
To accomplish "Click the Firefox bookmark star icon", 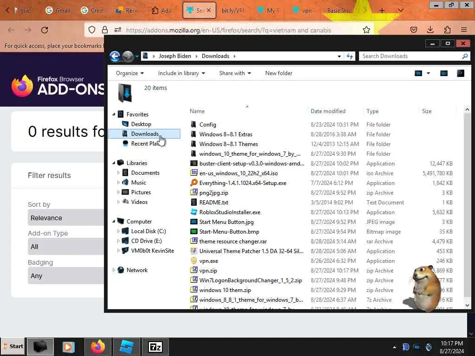I will (366, 30).
